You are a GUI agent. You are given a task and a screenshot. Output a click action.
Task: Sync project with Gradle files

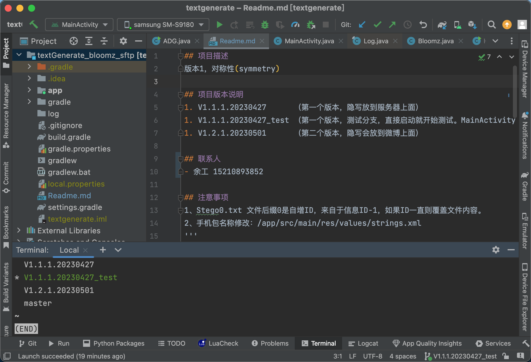[x=442, y=25]
